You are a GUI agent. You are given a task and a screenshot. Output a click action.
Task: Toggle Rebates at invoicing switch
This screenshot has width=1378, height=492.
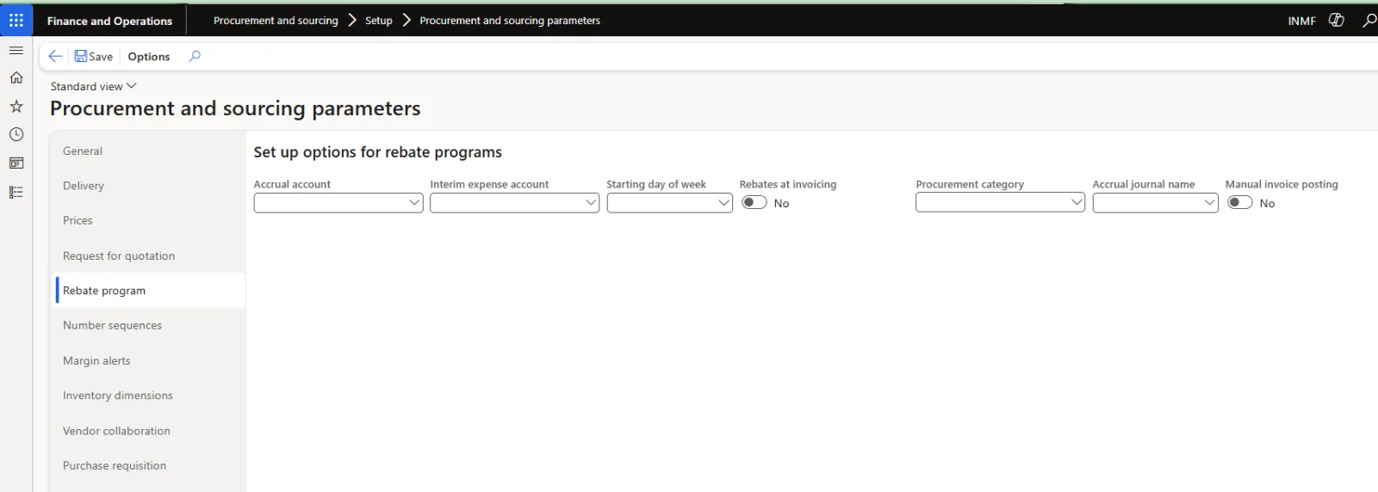(x=754, y=203)
